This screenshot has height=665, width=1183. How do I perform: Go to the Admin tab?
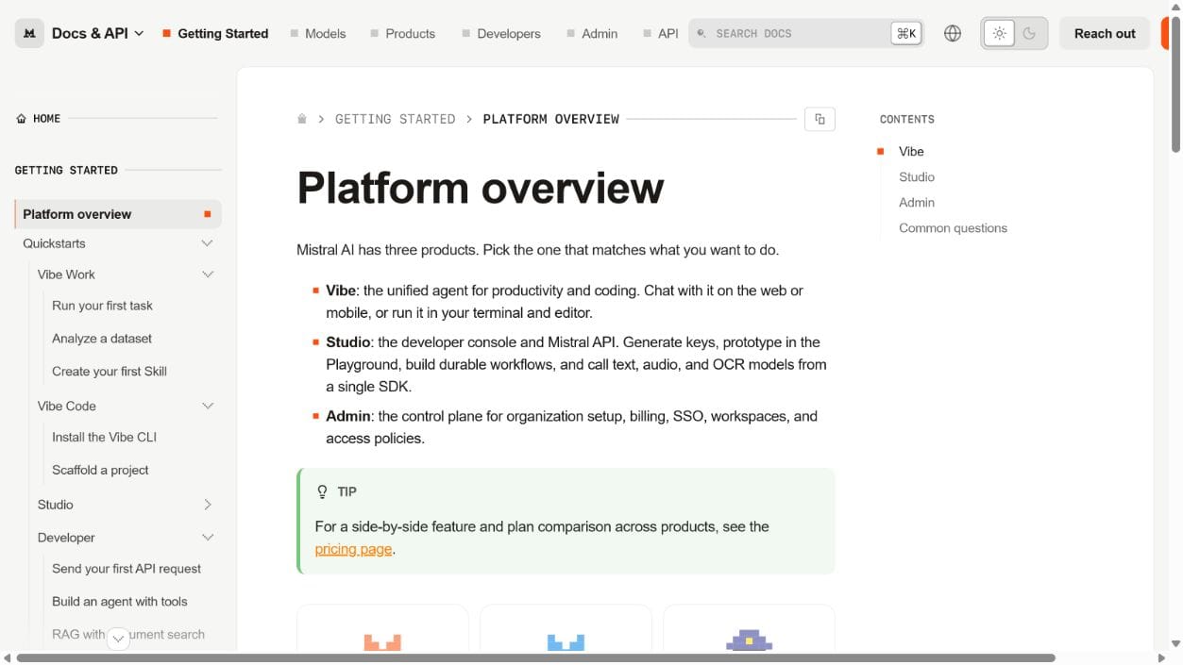click(x=592, y=33)
